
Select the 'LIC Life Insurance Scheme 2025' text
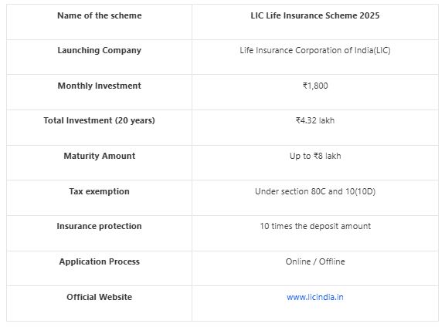315,15
